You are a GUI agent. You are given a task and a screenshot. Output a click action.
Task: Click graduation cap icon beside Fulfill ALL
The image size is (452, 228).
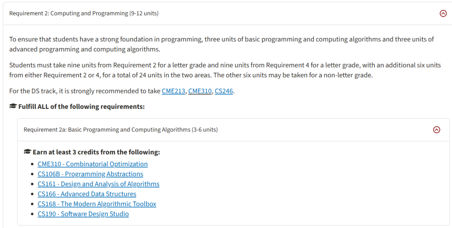(x=13, y=106)
